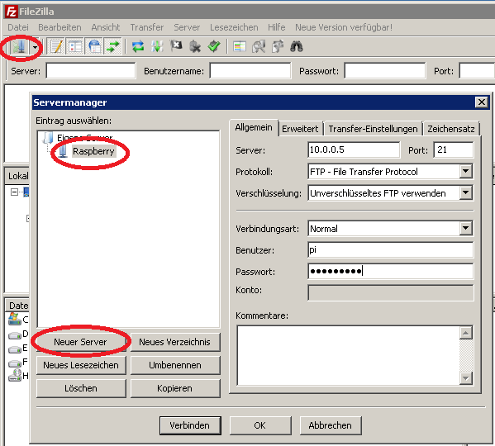Open the Lesezeichen menu

[x=234, y=27]
